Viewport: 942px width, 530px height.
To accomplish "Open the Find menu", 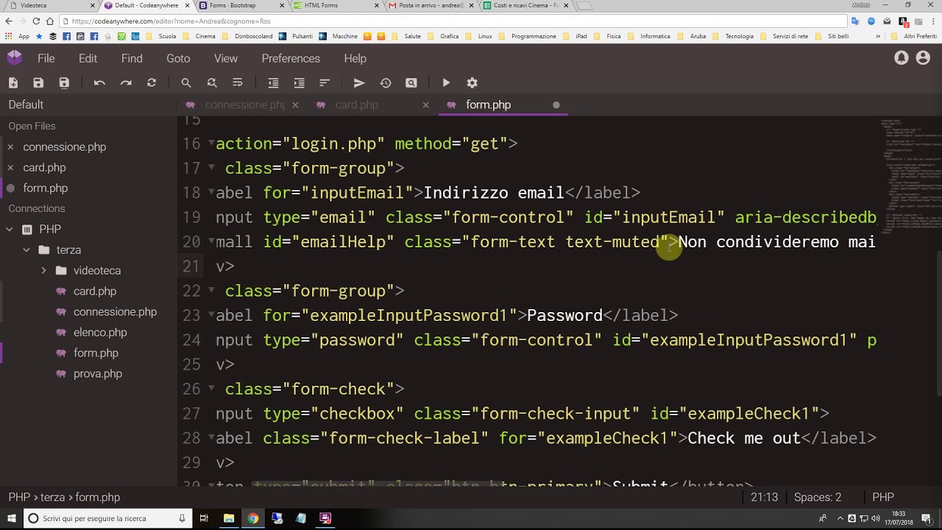I will coord(132,58).
